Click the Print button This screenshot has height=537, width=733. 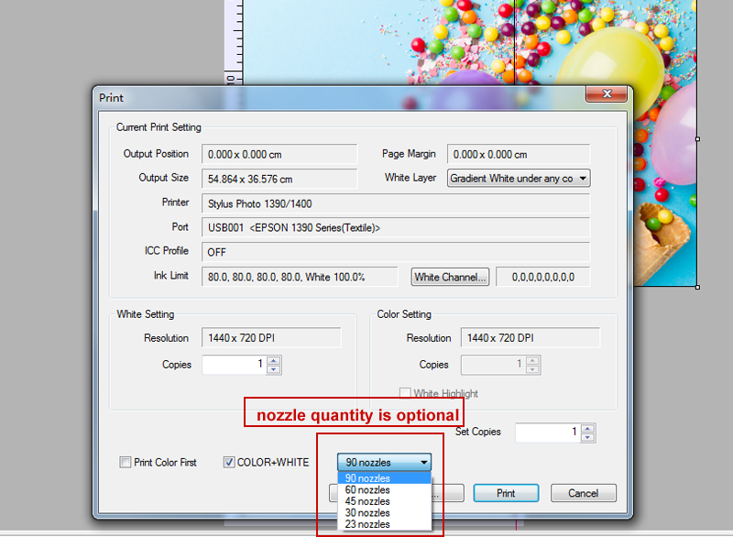[x=506, y=493]
